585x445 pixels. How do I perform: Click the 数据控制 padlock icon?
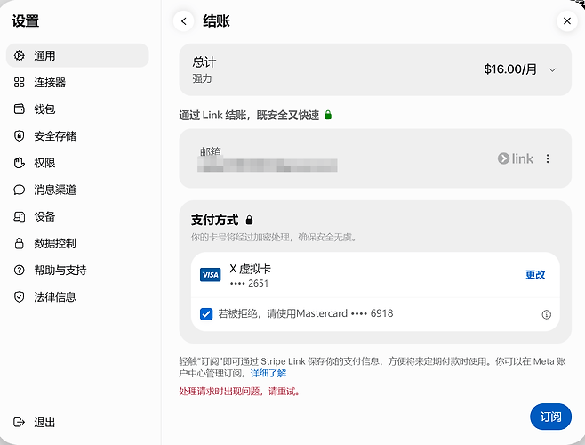click(x=19, y=244)
